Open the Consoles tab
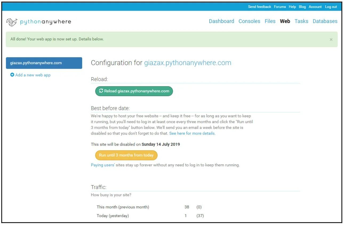The width and height of the screenshot is (343, 225). 249,21
